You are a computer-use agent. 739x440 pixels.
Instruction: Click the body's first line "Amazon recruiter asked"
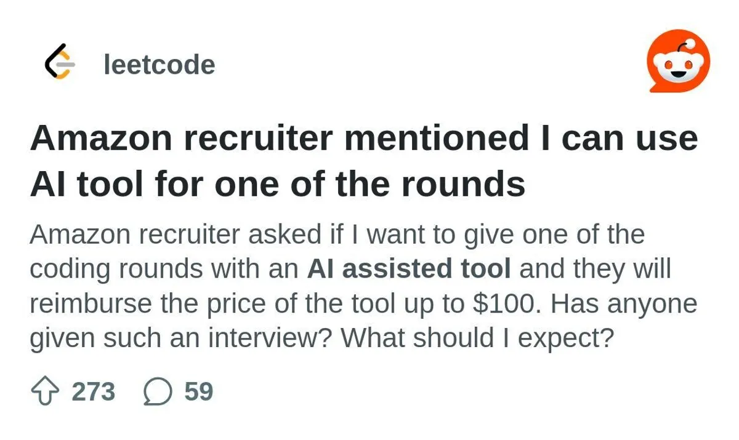(x=176, y=234)
